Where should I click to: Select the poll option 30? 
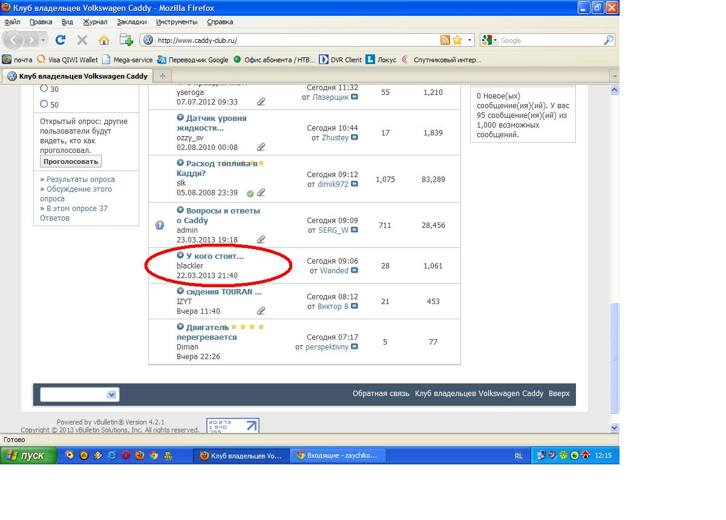(x=44, y=88)
